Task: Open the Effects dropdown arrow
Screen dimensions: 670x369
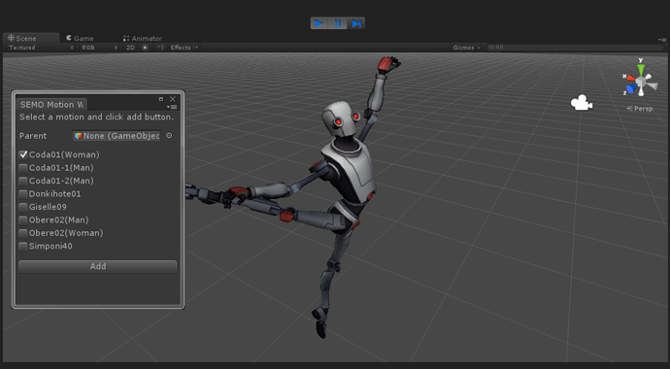Action: [196, 48]
